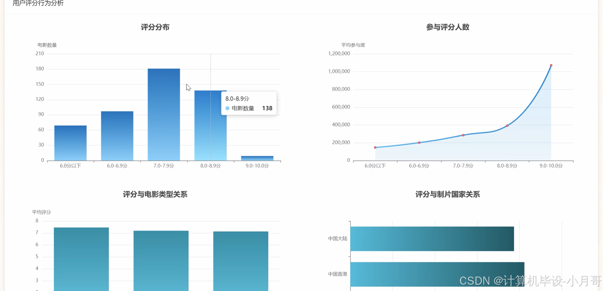Click the 评分分布 chart title
The width and height of the screenshot is (603, 291).
(155, 27)
